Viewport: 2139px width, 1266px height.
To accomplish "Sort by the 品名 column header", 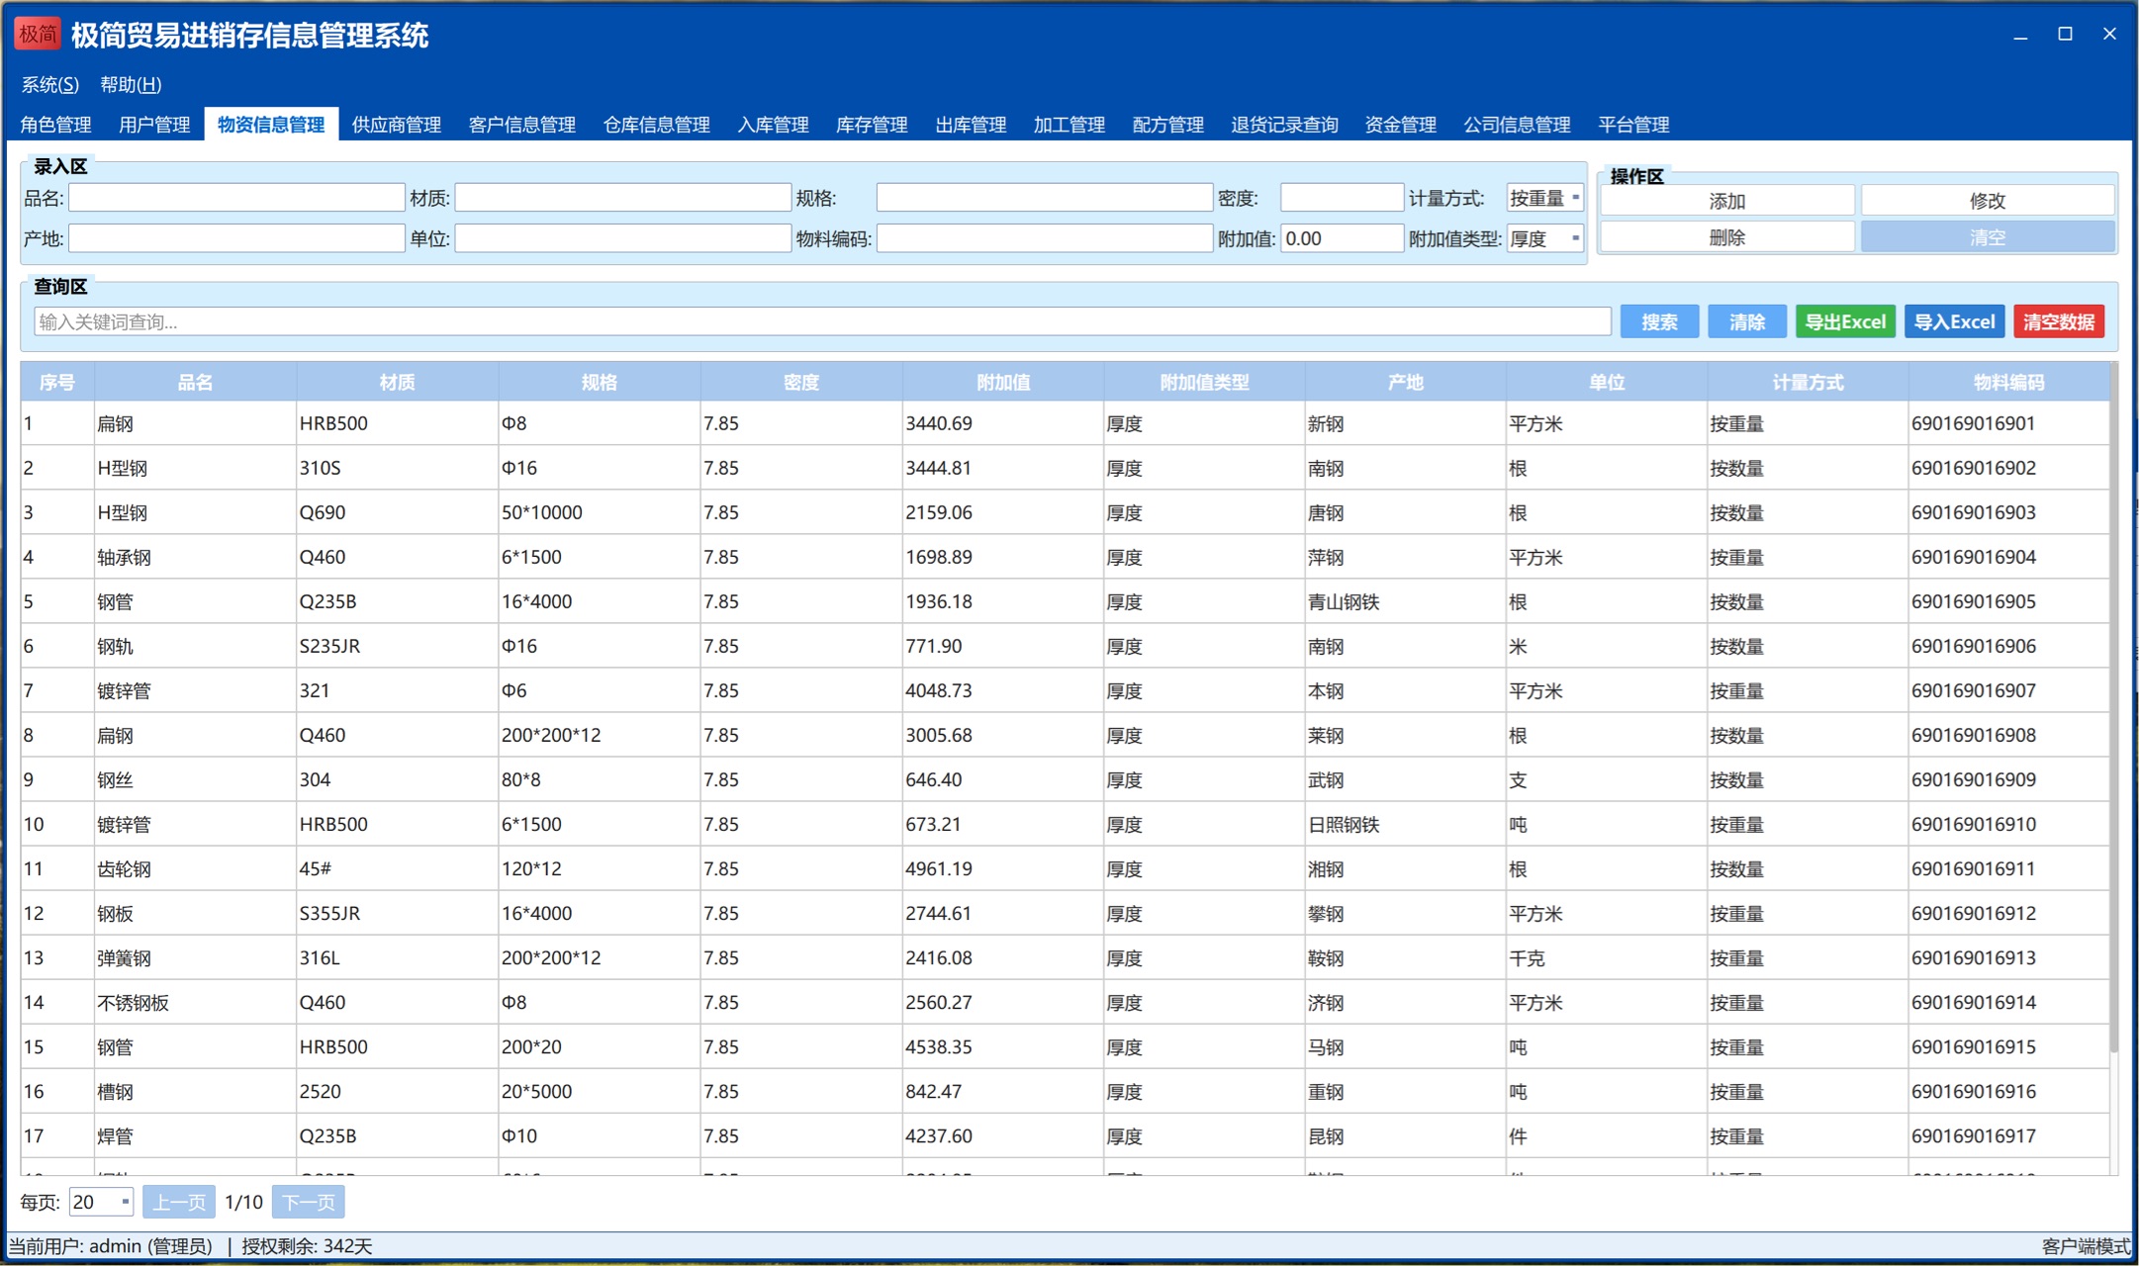I will pyautogui.click(x=195, y=383).
